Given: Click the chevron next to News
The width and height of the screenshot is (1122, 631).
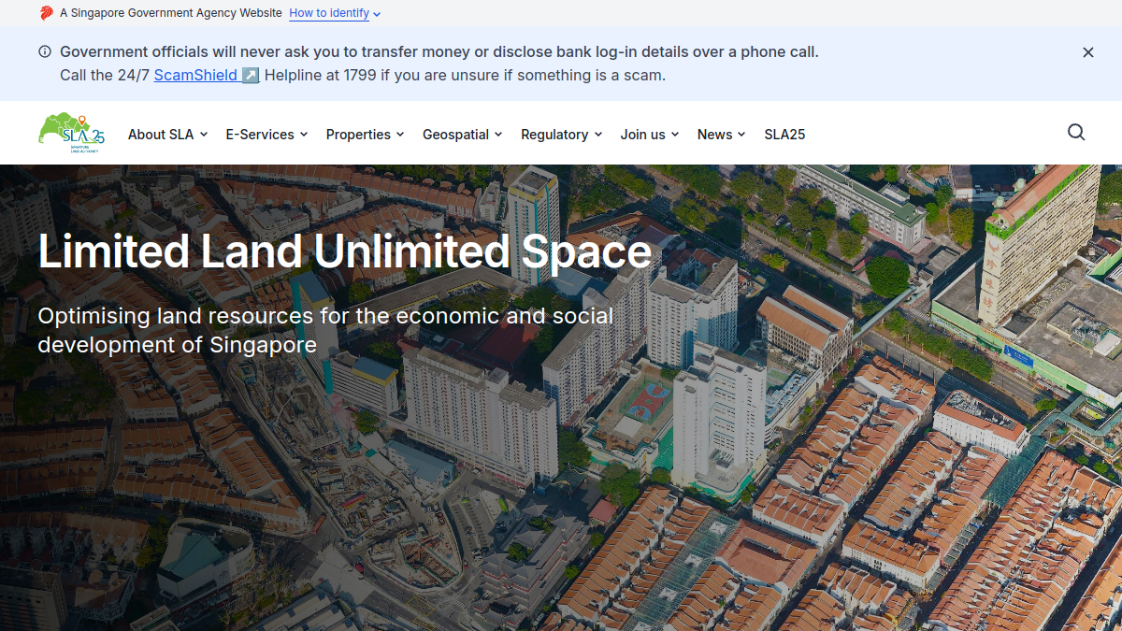Looking at the screenshot, I should pos(741,135).
